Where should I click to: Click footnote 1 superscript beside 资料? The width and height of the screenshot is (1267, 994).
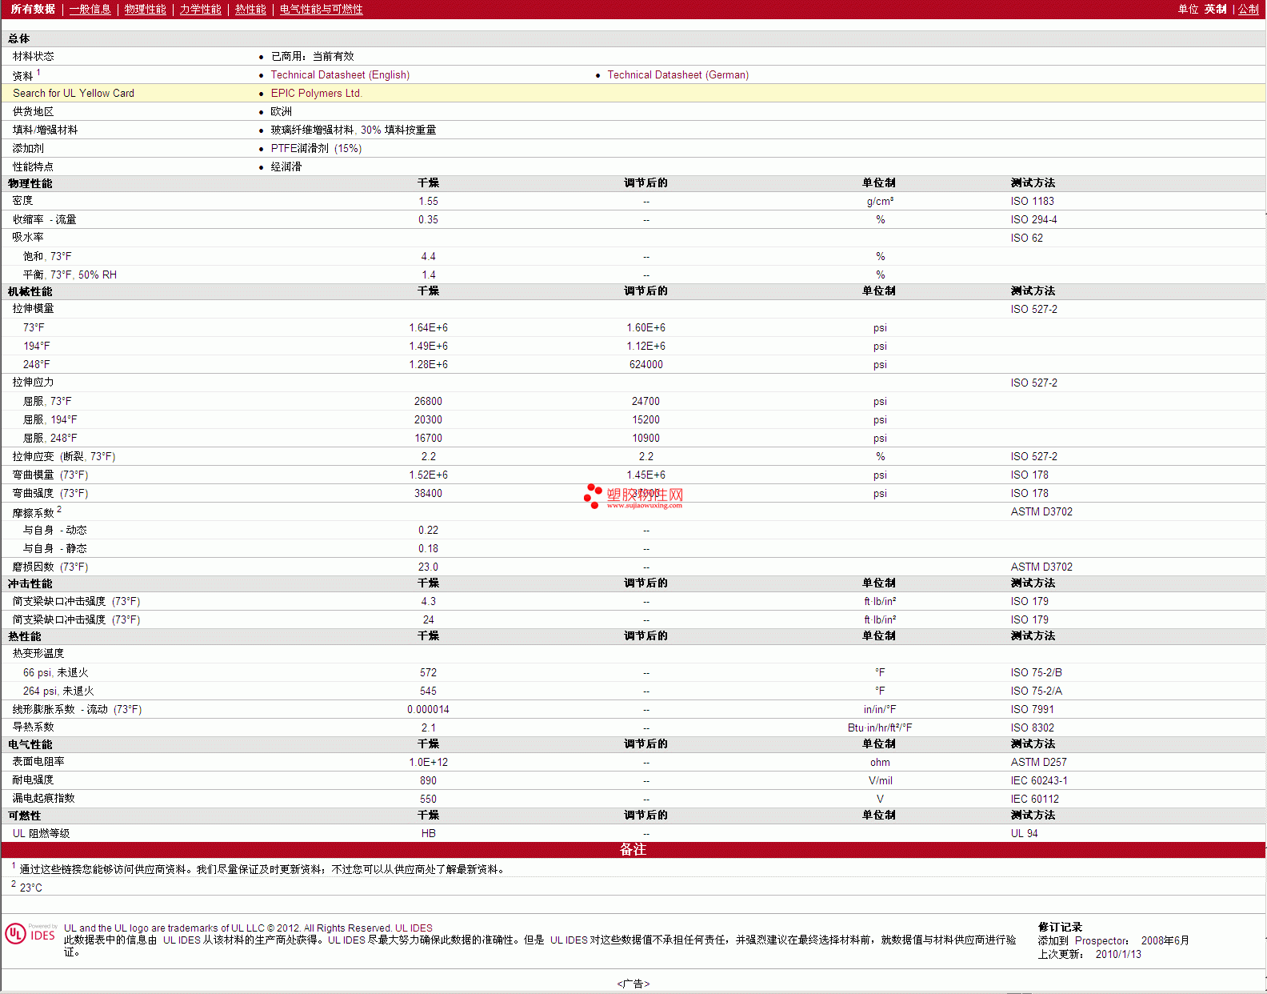click(38, 72)
